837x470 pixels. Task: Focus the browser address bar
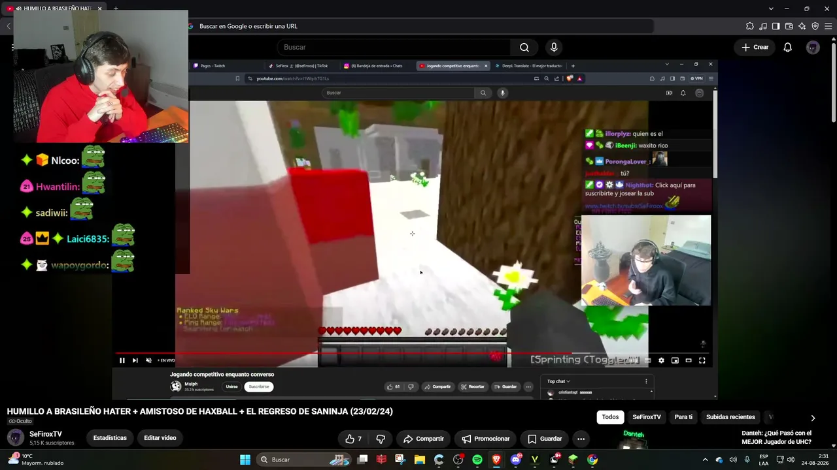(418, 26)
